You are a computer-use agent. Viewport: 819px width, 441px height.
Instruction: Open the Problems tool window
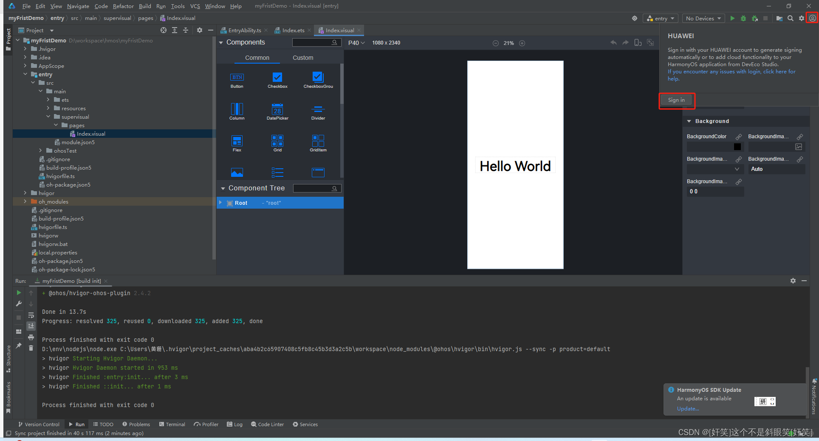136,424
